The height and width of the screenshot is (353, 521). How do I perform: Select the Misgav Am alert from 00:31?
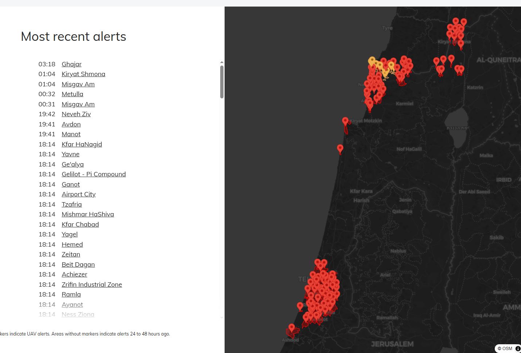click(x=78, y=104)
